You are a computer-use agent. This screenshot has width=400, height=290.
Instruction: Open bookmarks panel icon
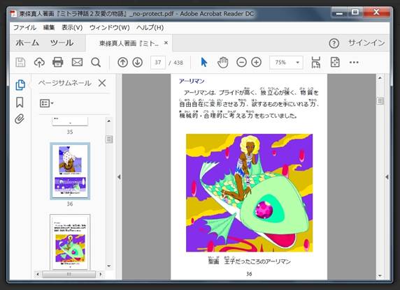point(20,102)
